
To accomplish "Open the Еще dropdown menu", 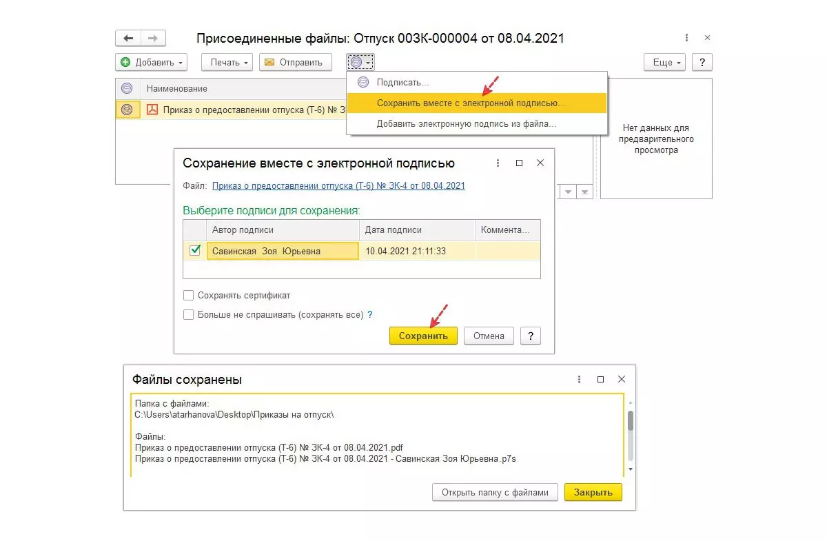I will 664,62.
